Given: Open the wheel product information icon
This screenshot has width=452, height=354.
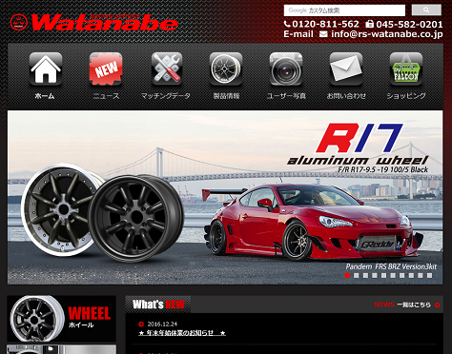Looking at the screenshot, I should pos(226,69).
